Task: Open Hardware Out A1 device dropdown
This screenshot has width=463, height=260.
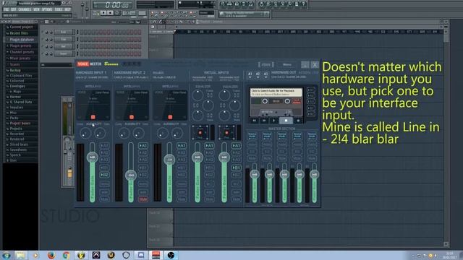Action: tap(250, 75)
